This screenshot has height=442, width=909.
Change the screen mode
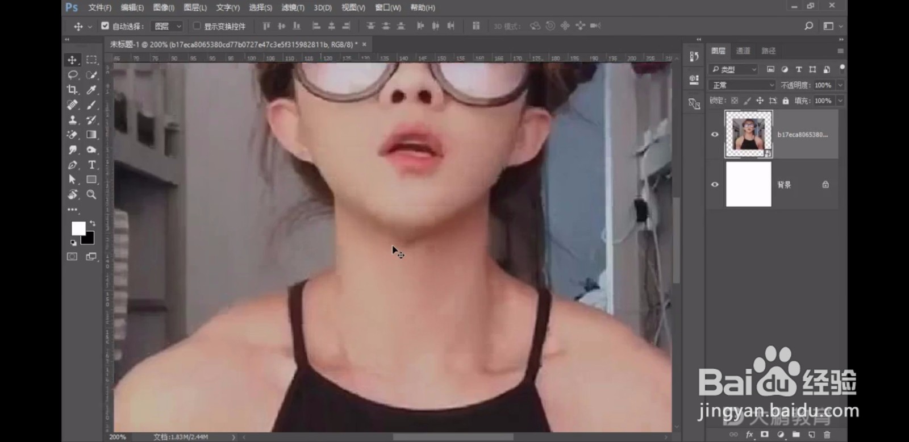click(x=91, y=257)
